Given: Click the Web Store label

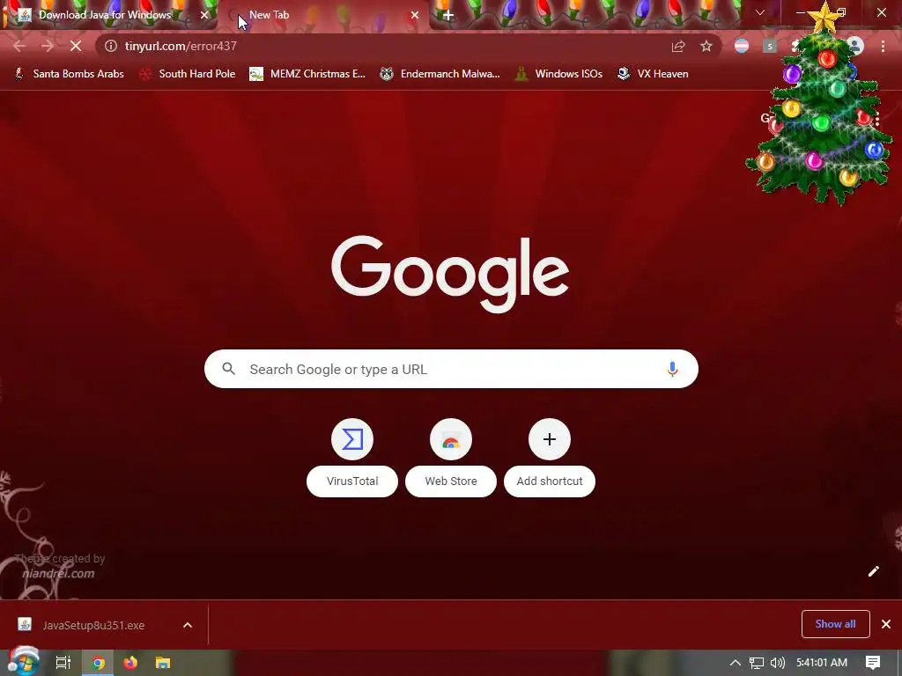Looking at the screenshot, I should [x=451, y=481].
